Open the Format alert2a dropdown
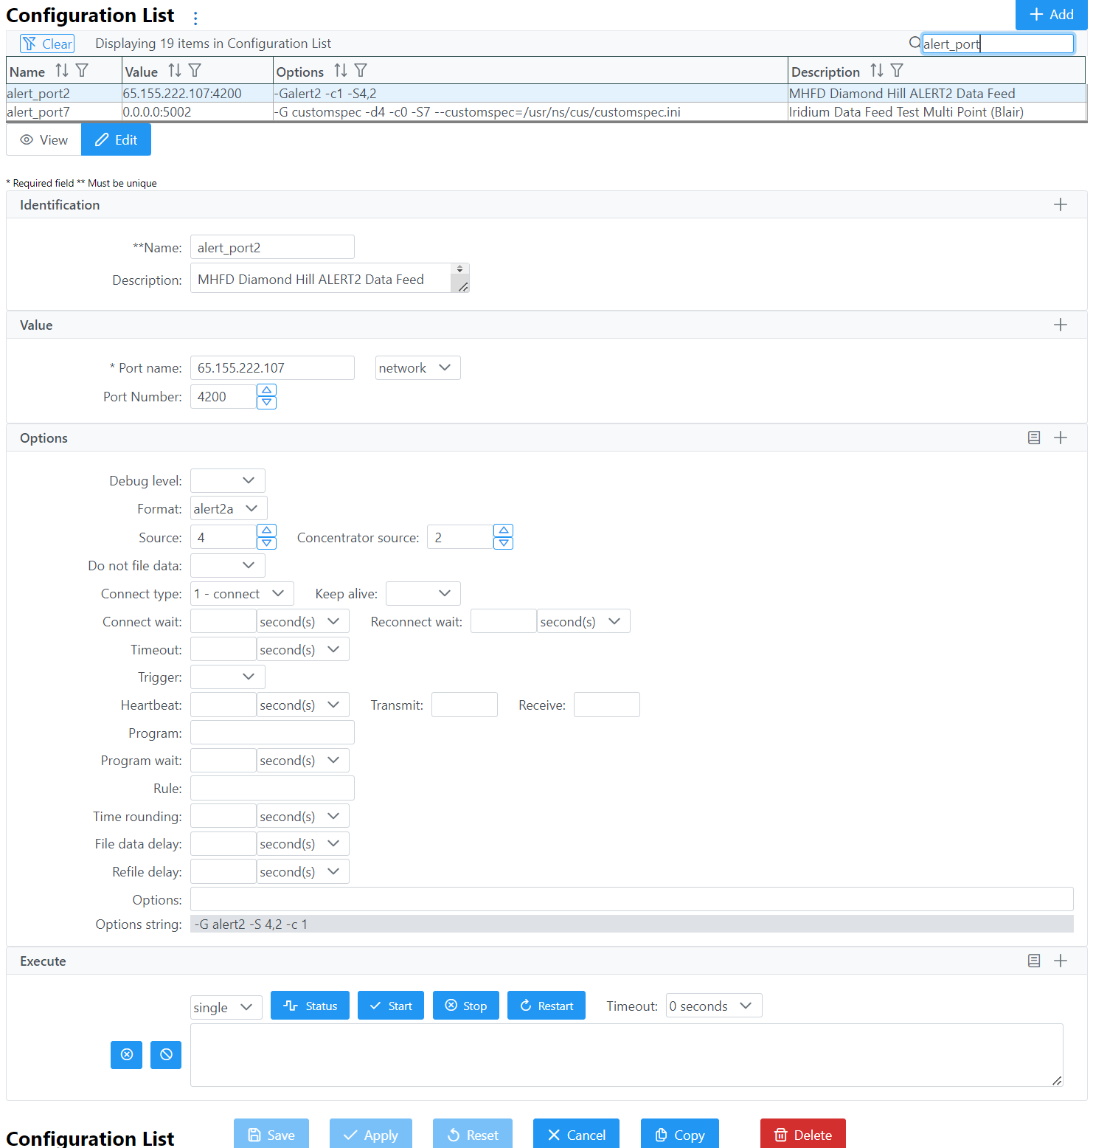The width and height of the screenshot is (1093, 1148). 228,509
